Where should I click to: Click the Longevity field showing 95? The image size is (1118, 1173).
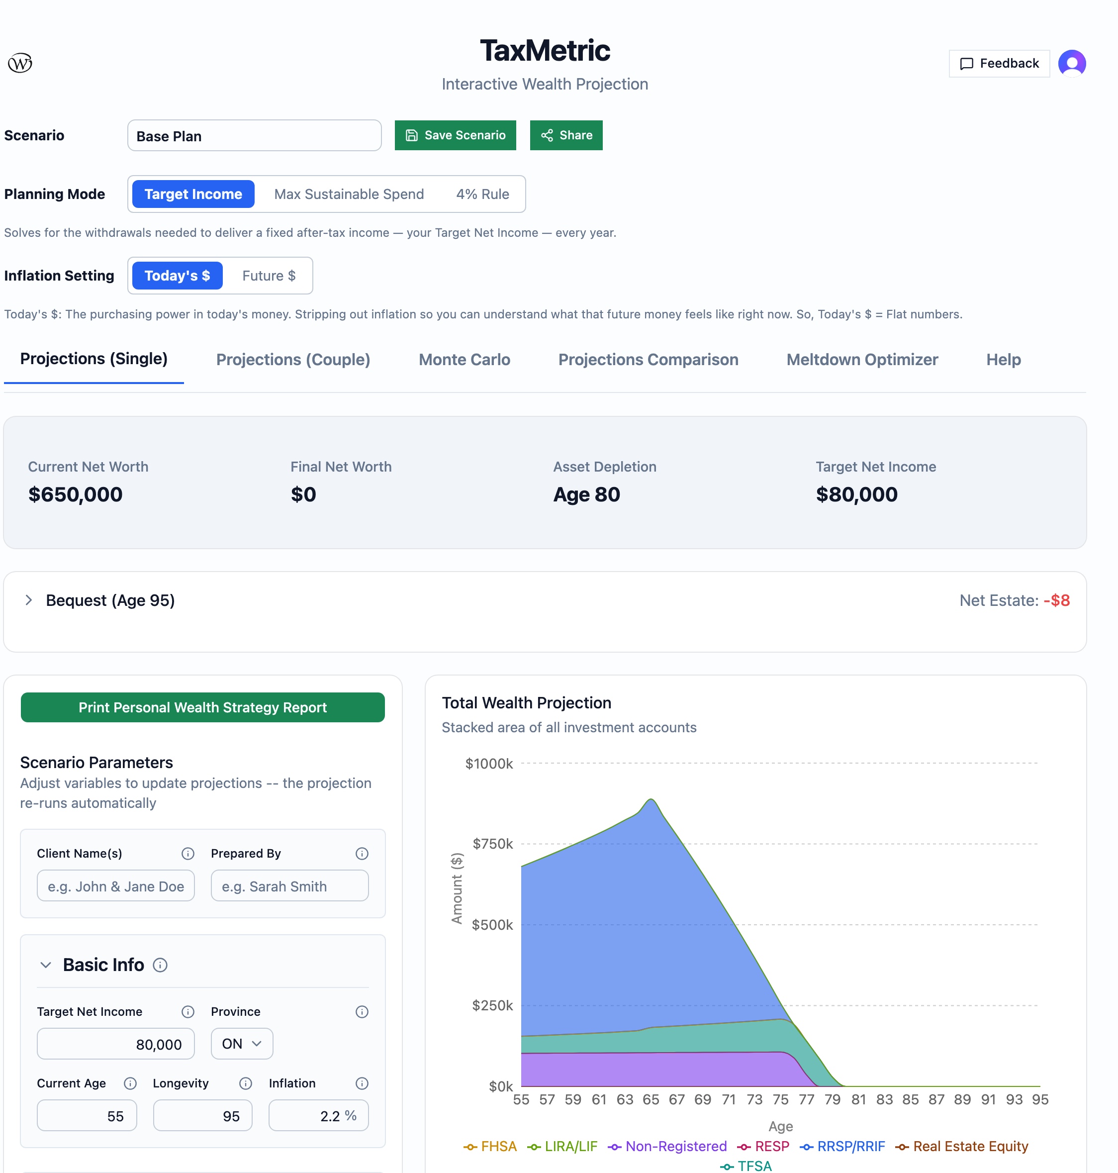[202, 1115]
